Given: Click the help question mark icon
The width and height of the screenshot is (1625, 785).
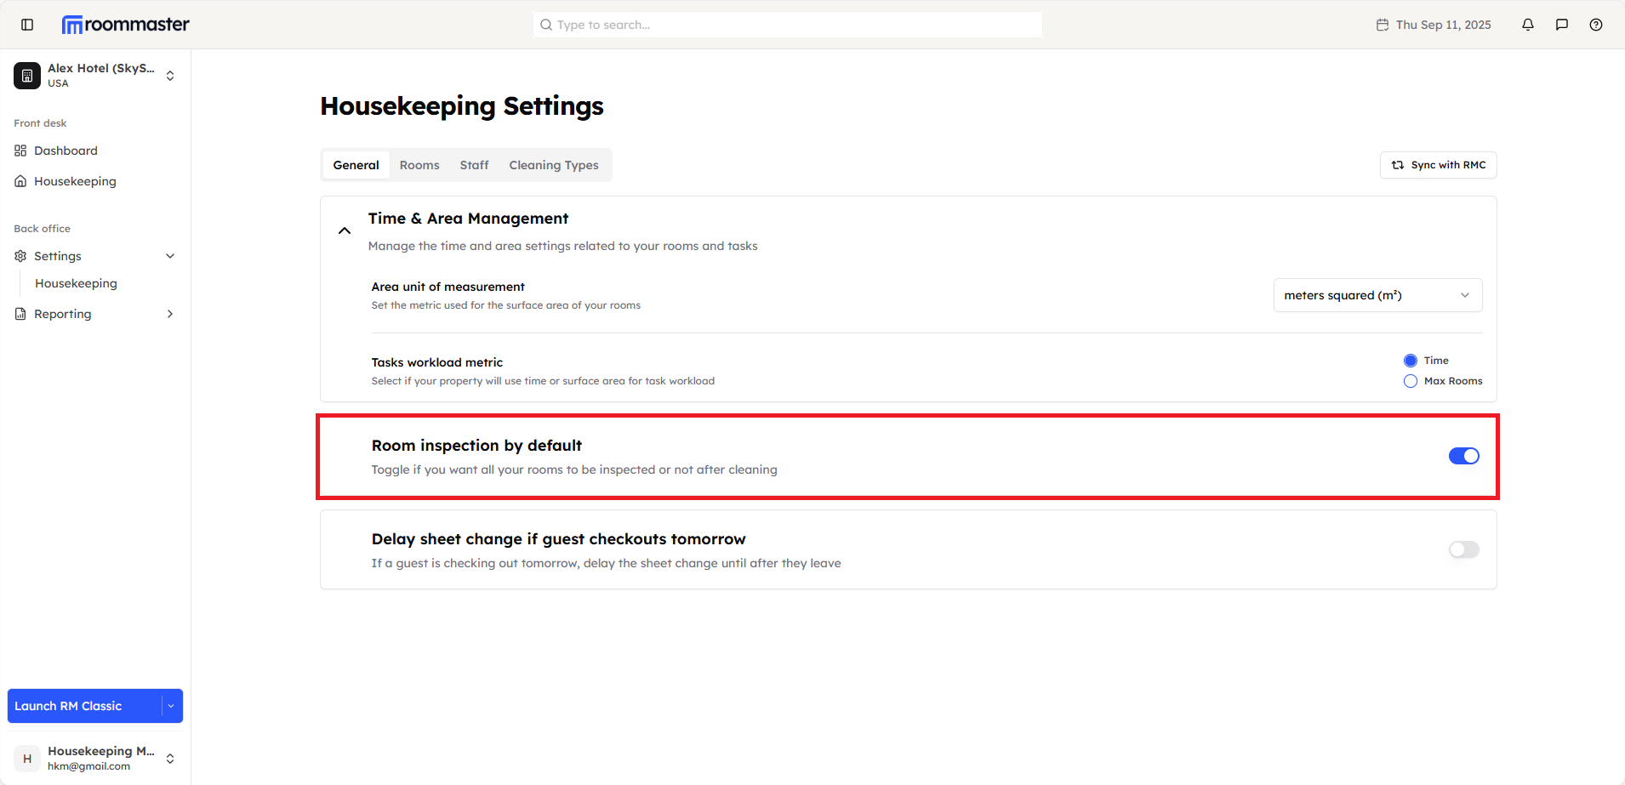Looking at the screenshot, I should tap(1596, 25).
